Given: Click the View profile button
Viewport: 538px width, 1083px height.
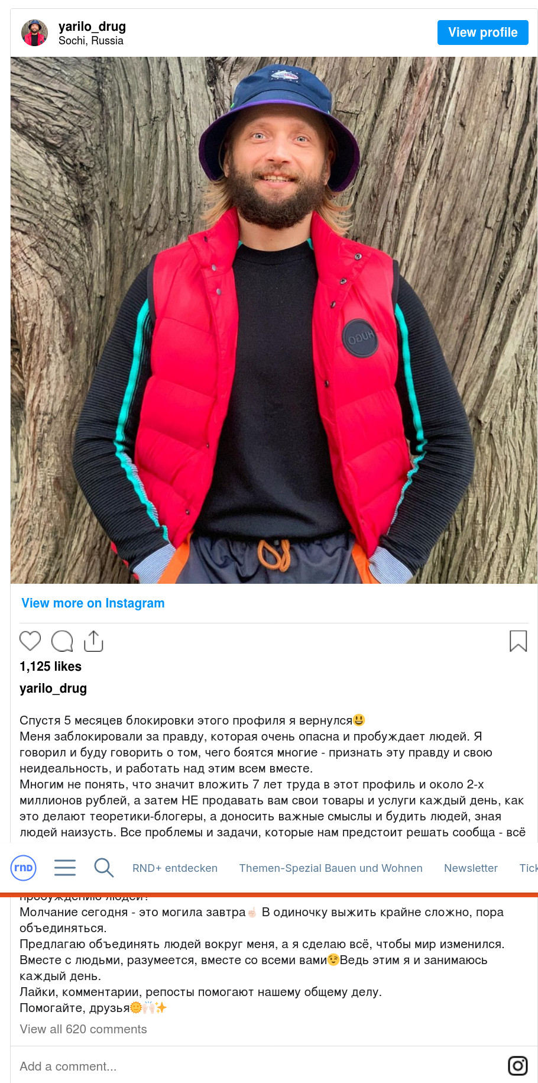Looking at the screenshot, I should click(x=483, y=33).
